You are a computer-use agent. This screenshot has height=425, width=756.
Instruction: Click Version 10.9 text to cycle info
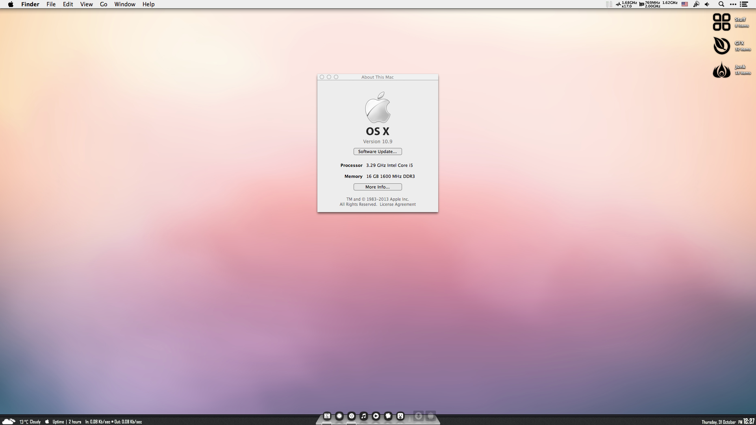click(378, 142)
